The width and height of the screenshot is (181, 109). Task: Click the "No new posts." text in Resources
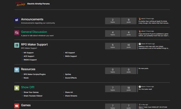point(143,69)
